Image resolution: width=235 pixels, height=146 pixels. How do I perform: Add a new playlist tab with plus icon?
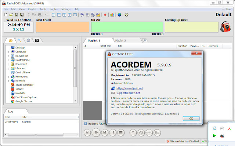[x=145, y=40]
